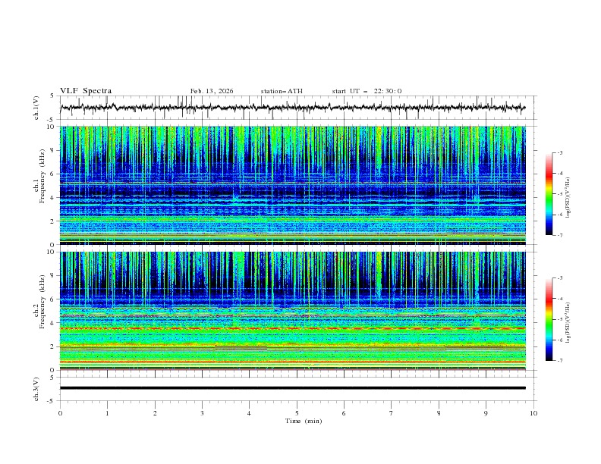Click the lower log(PSD) color bar

pyautogui.click(x=549, y=319)
